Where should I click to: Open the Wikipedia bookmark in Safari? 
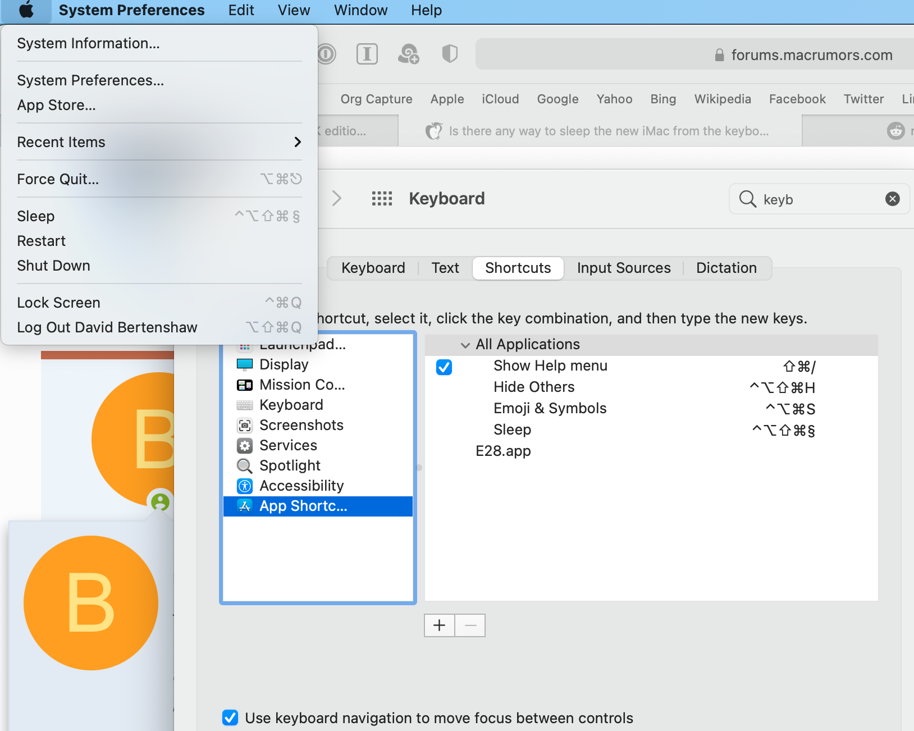723,99
